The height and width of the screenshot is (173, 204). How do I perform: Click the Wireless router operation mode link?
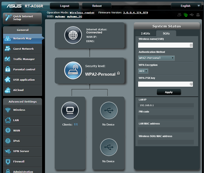click(82, 13)
